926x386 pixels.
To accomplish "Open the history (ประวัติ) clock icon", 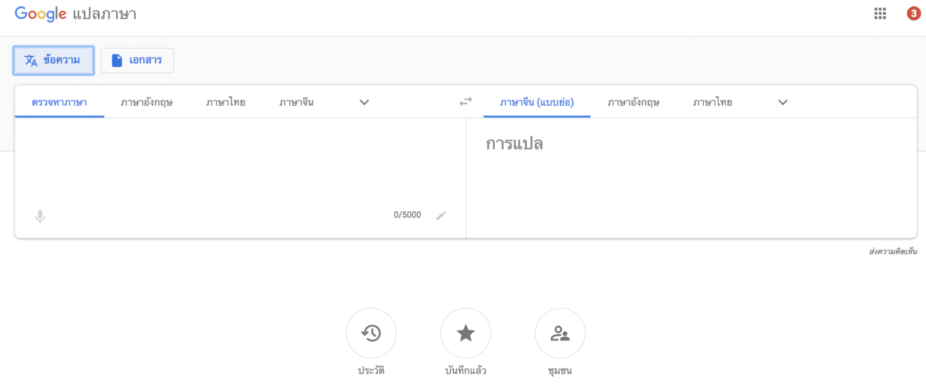I will (x=371, y=333).
